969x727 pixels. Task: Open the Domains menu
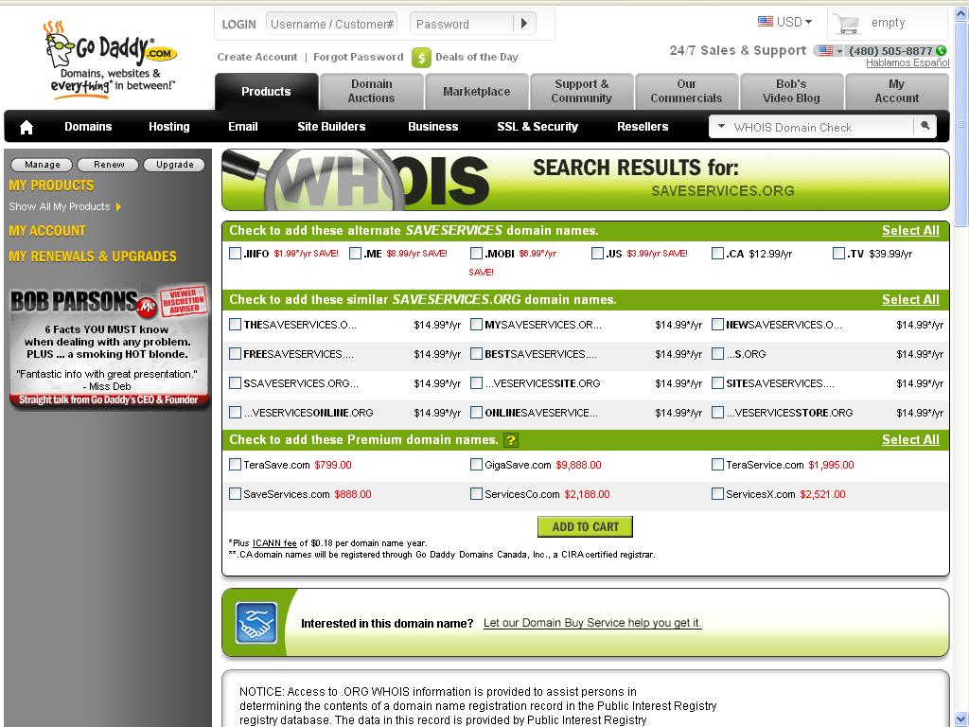tap(88, 127)
